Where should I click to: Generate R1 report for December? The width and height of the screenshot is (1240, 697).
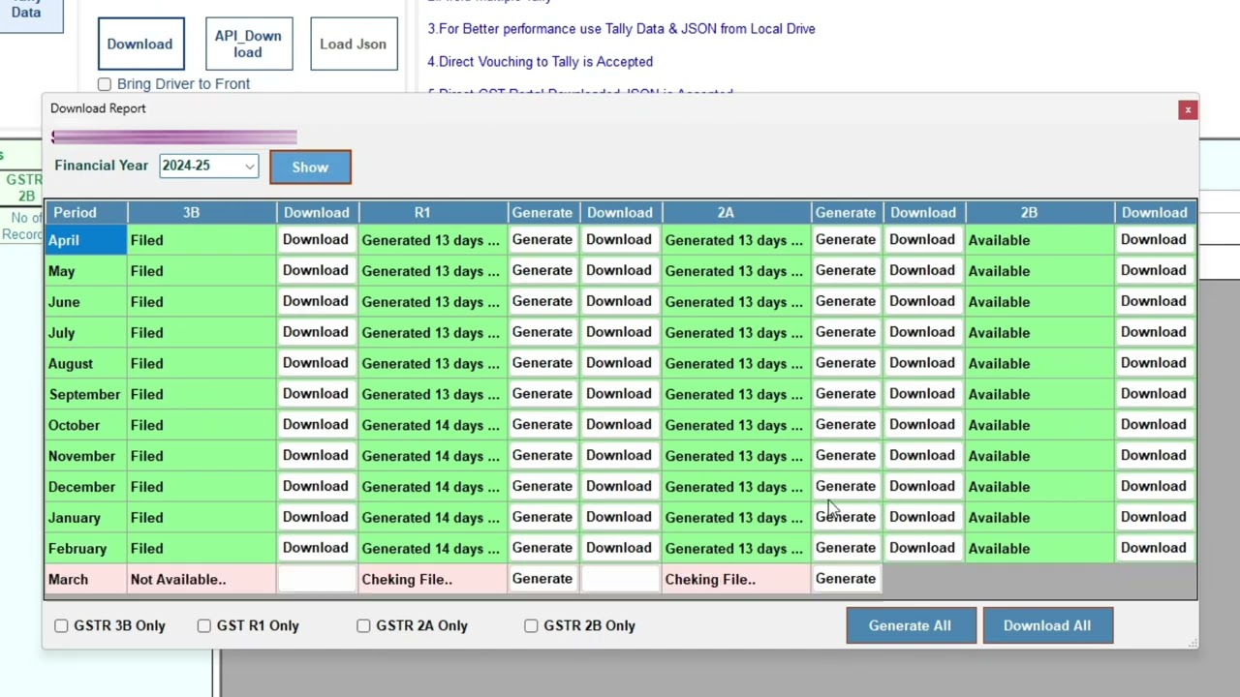(x=542, y=486)
